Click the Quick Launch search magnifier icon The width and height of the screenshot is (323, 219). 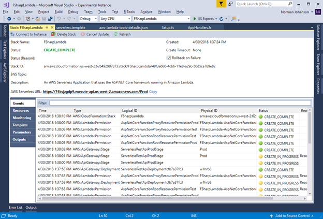(x=290, y=4)
